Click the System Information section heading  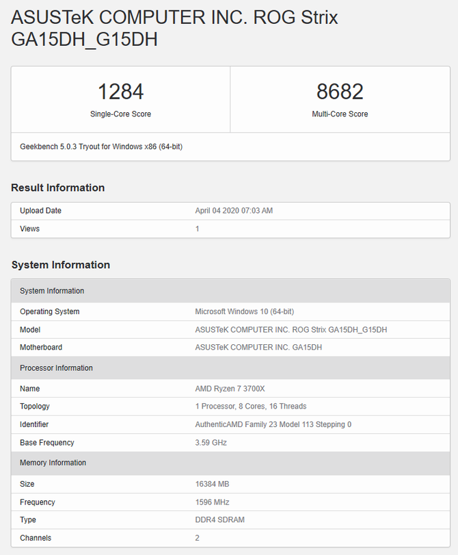point(61,265)
